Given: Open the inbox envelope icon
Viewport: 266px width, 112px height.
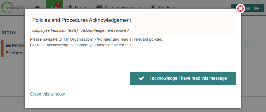Looking at the screenshot, I should (x=54, y=8).
